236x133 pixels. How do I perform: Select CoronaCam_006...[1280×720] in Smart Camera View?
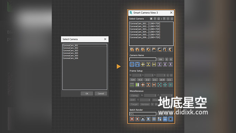click(x=151, y=37)
